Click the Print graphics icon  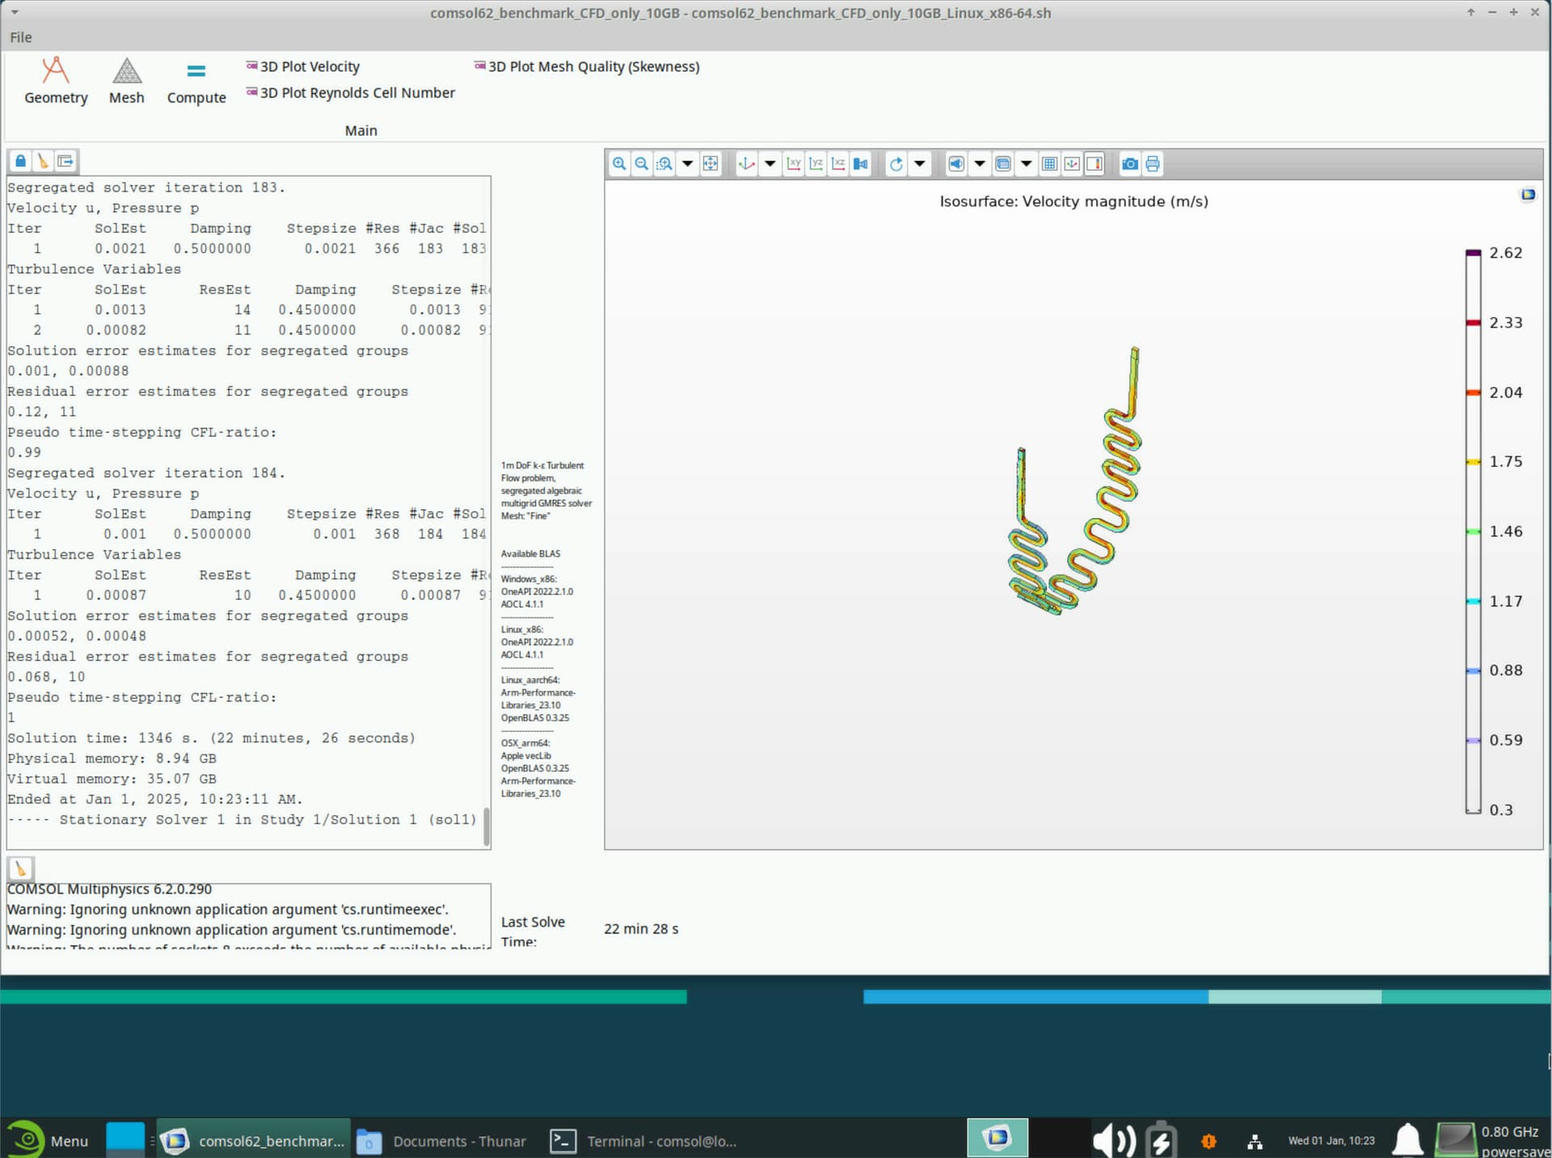(1153, 164)
